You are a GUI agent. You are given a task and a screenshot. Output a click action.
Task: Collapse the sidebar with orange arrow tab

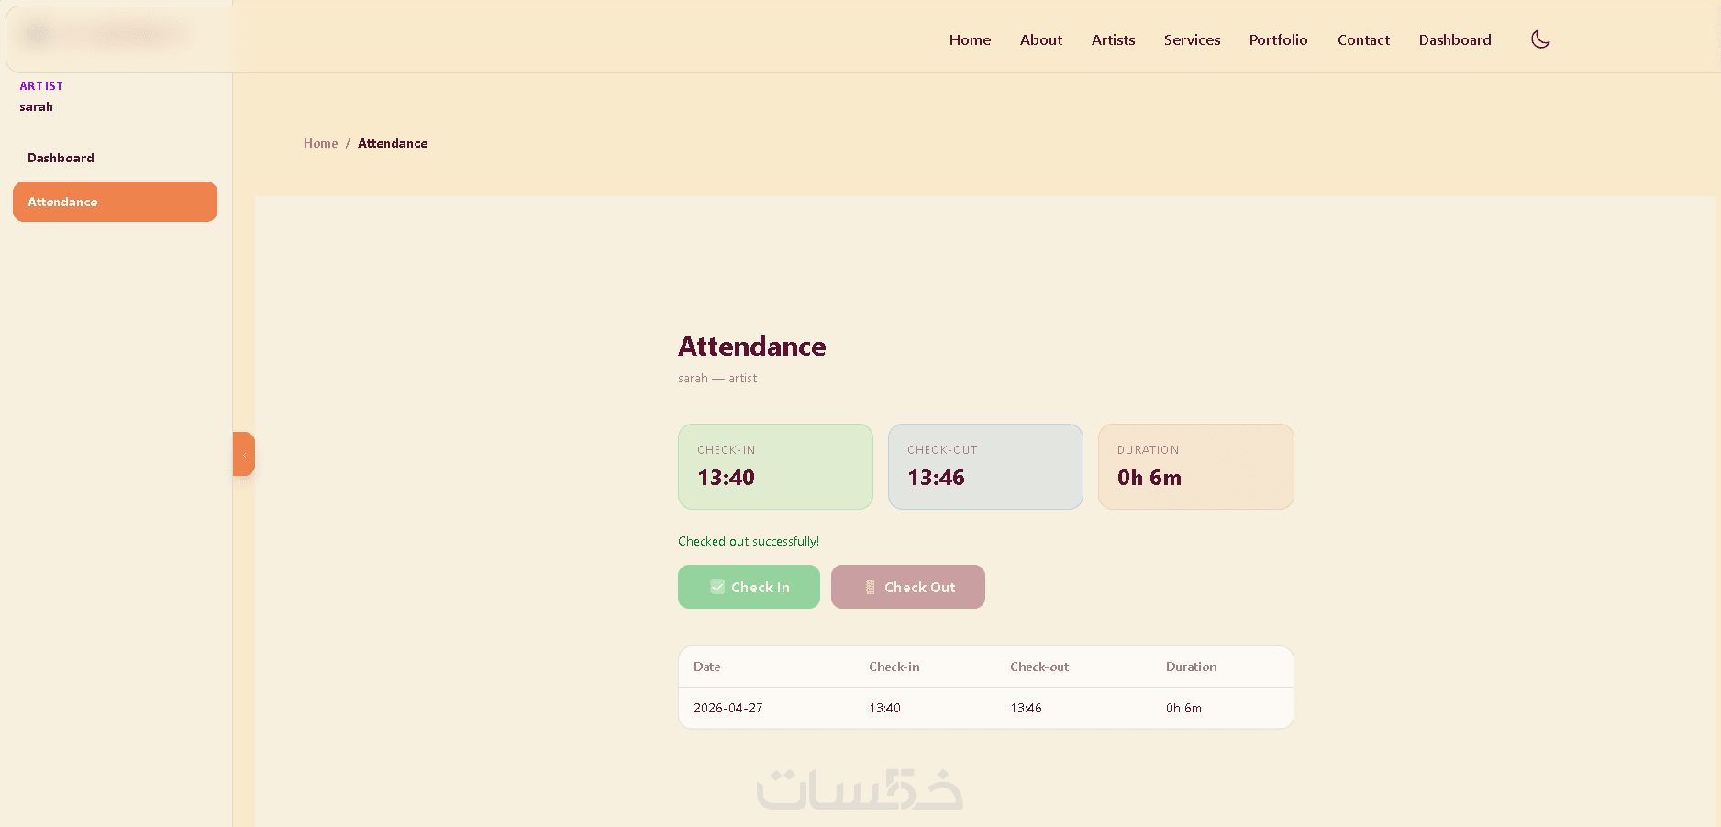point(244,454)
